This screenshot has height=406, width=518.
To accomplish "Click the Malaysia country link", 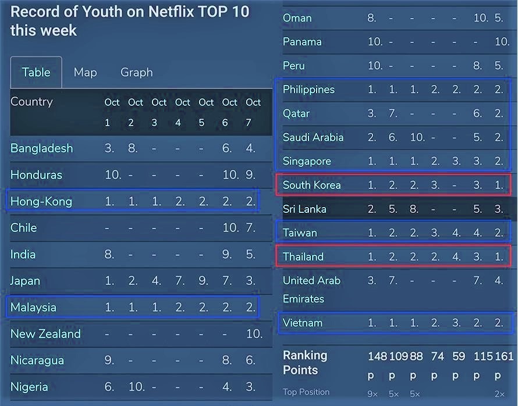I will (x=33, y=307).
